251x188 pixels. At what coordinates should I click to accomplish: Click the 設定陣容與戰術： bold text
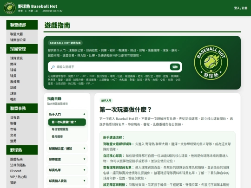115,185
